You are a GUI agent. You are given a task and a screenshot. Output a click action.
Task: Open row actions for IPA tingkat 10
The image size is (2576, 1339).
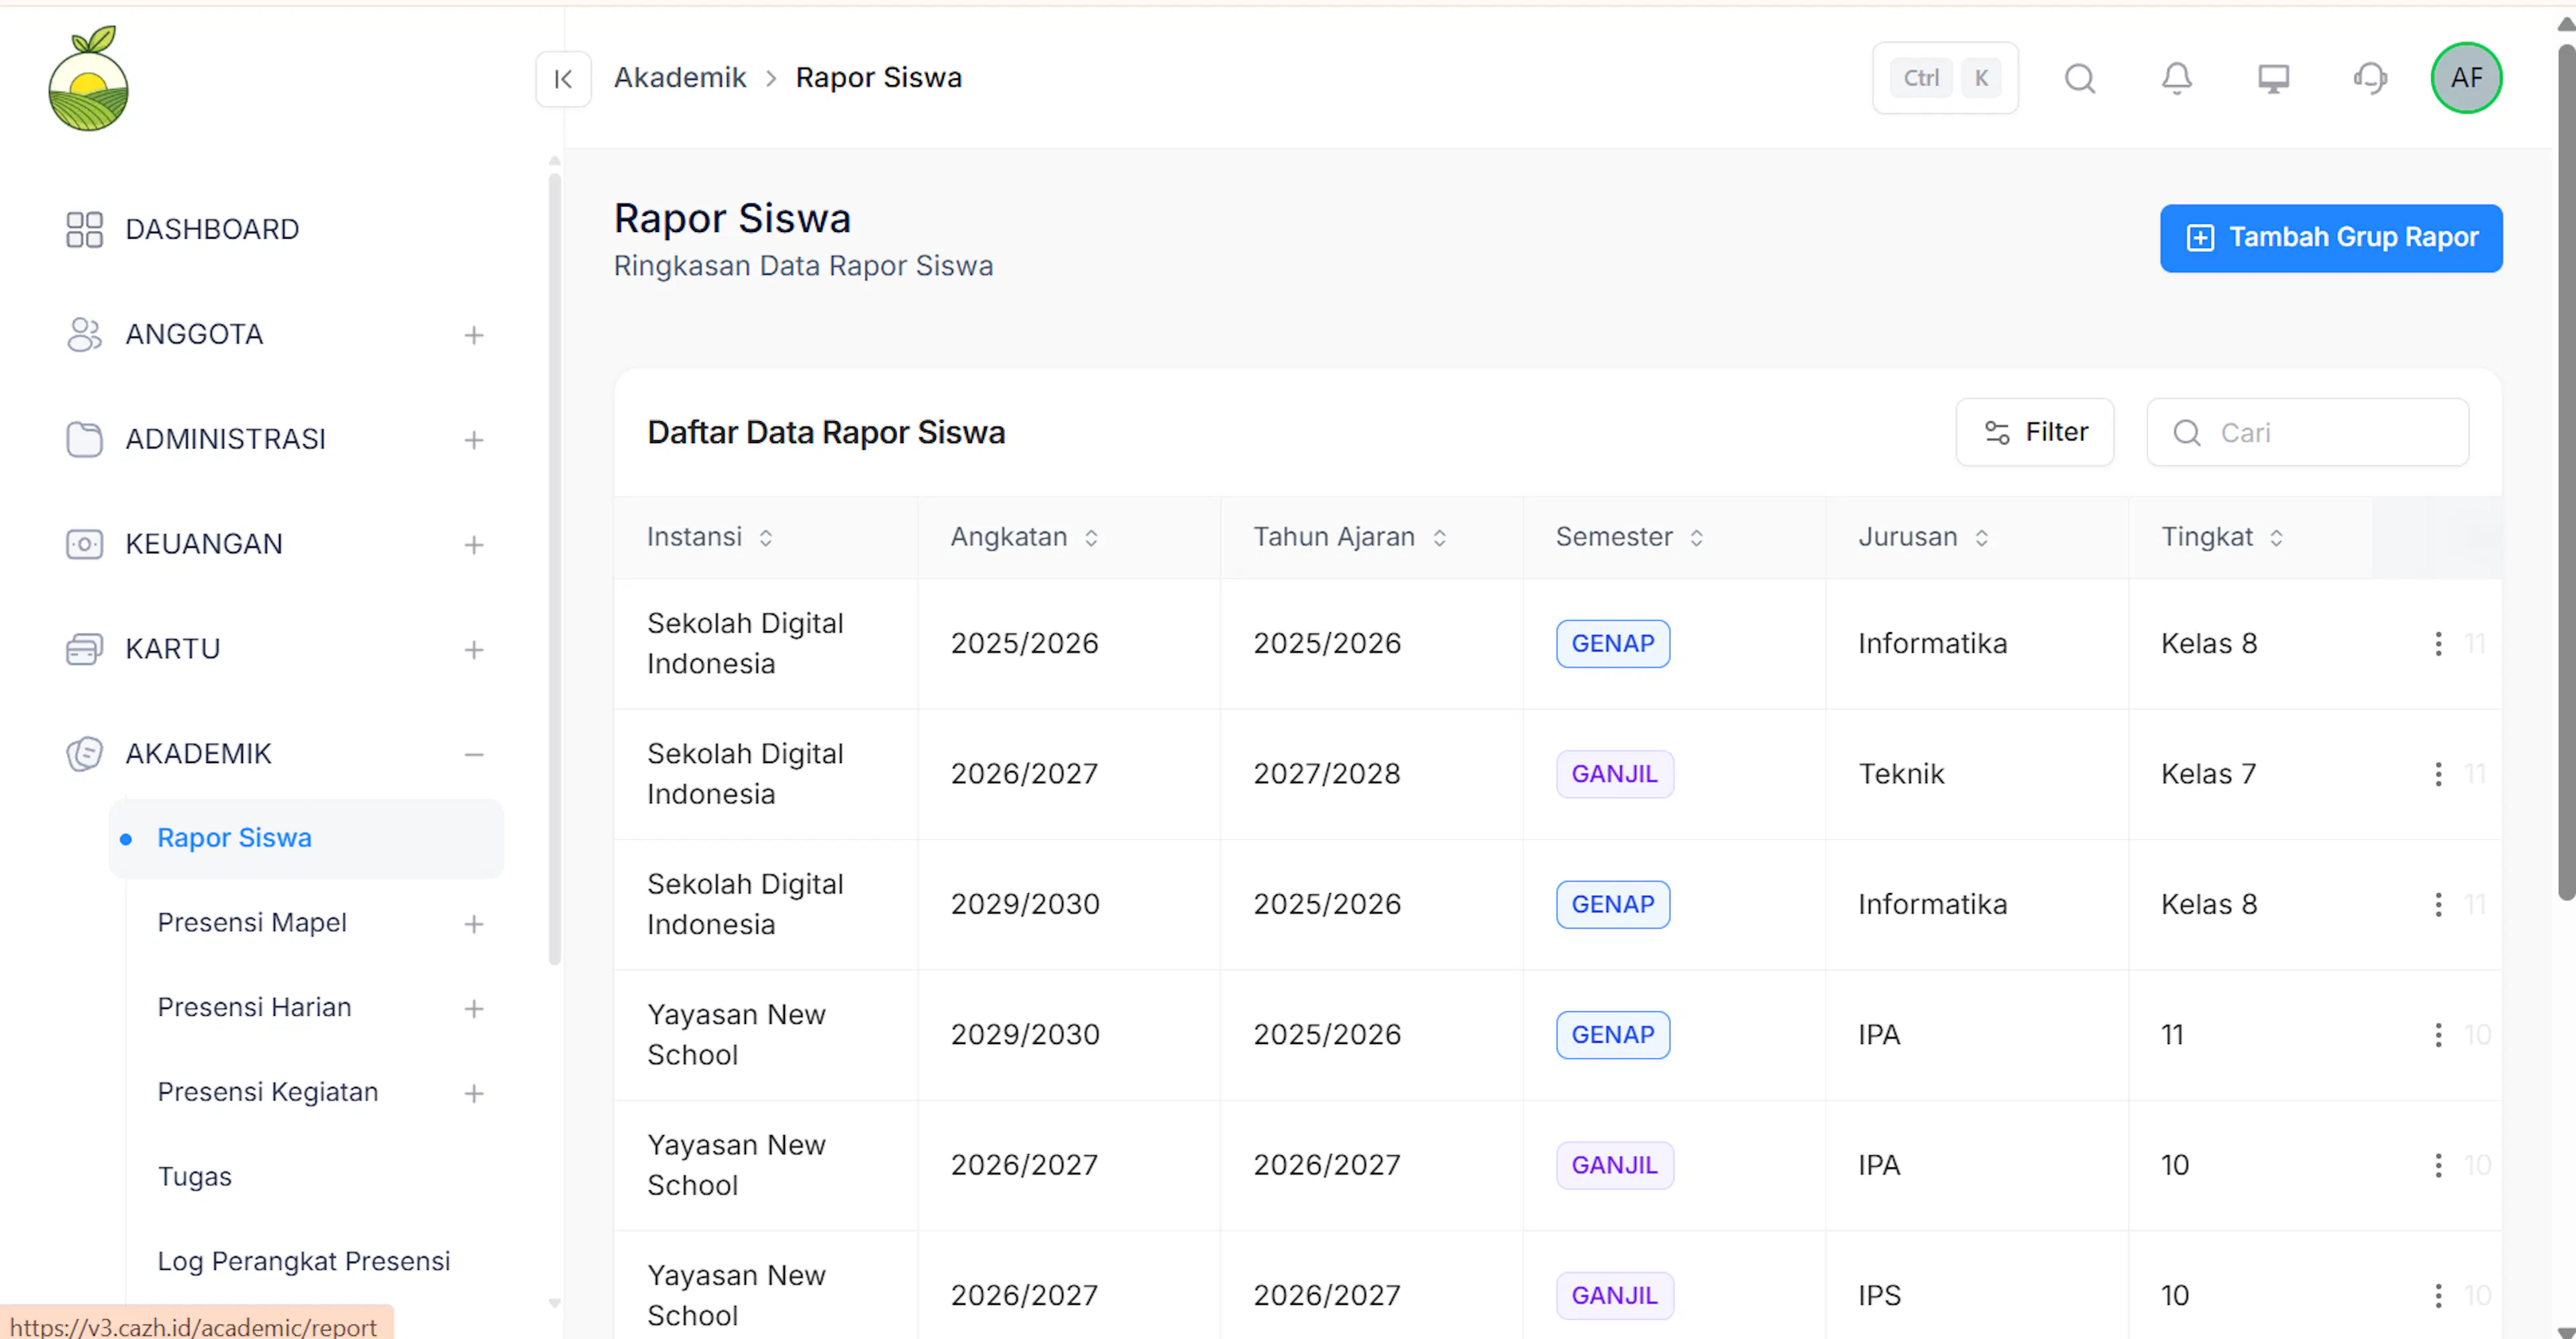[2438, 1165]
